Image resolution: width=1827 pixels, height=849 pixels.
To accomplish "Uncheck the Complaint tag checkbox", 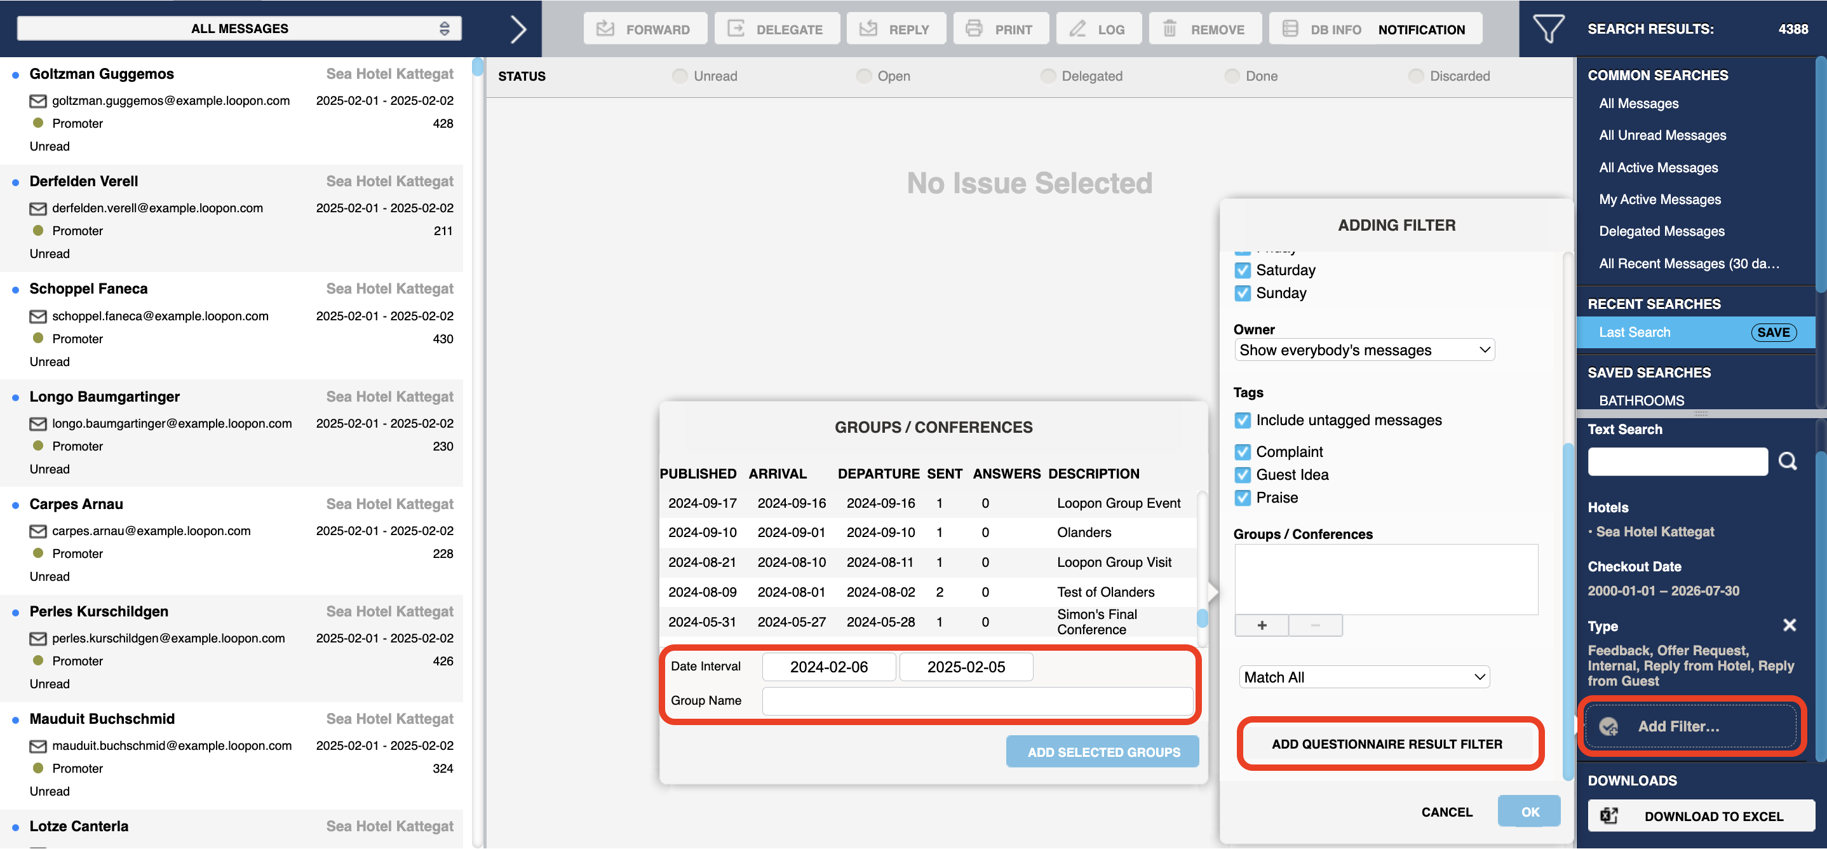I will pyautogui.click(x=1242, y=452).
